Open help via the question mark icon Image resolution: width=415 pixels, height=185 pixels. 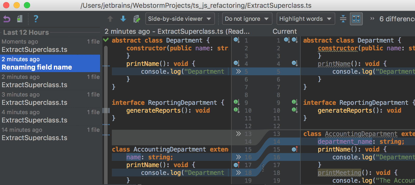[36, 19]
